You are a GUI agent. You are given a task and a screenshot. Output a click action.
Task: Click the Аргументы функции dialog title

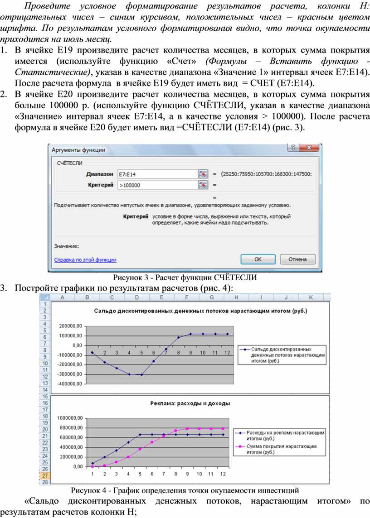tap(78, 150)
